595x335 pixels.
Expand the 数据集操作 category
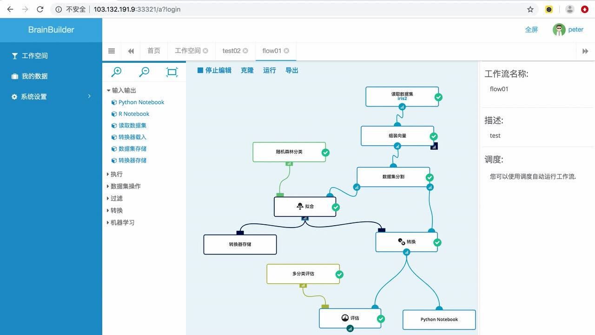click(x=123, y=186)
